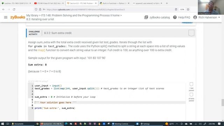Show hidden system tray icons
Viewport: 224px width, 126px height.
tap(177, 124)
